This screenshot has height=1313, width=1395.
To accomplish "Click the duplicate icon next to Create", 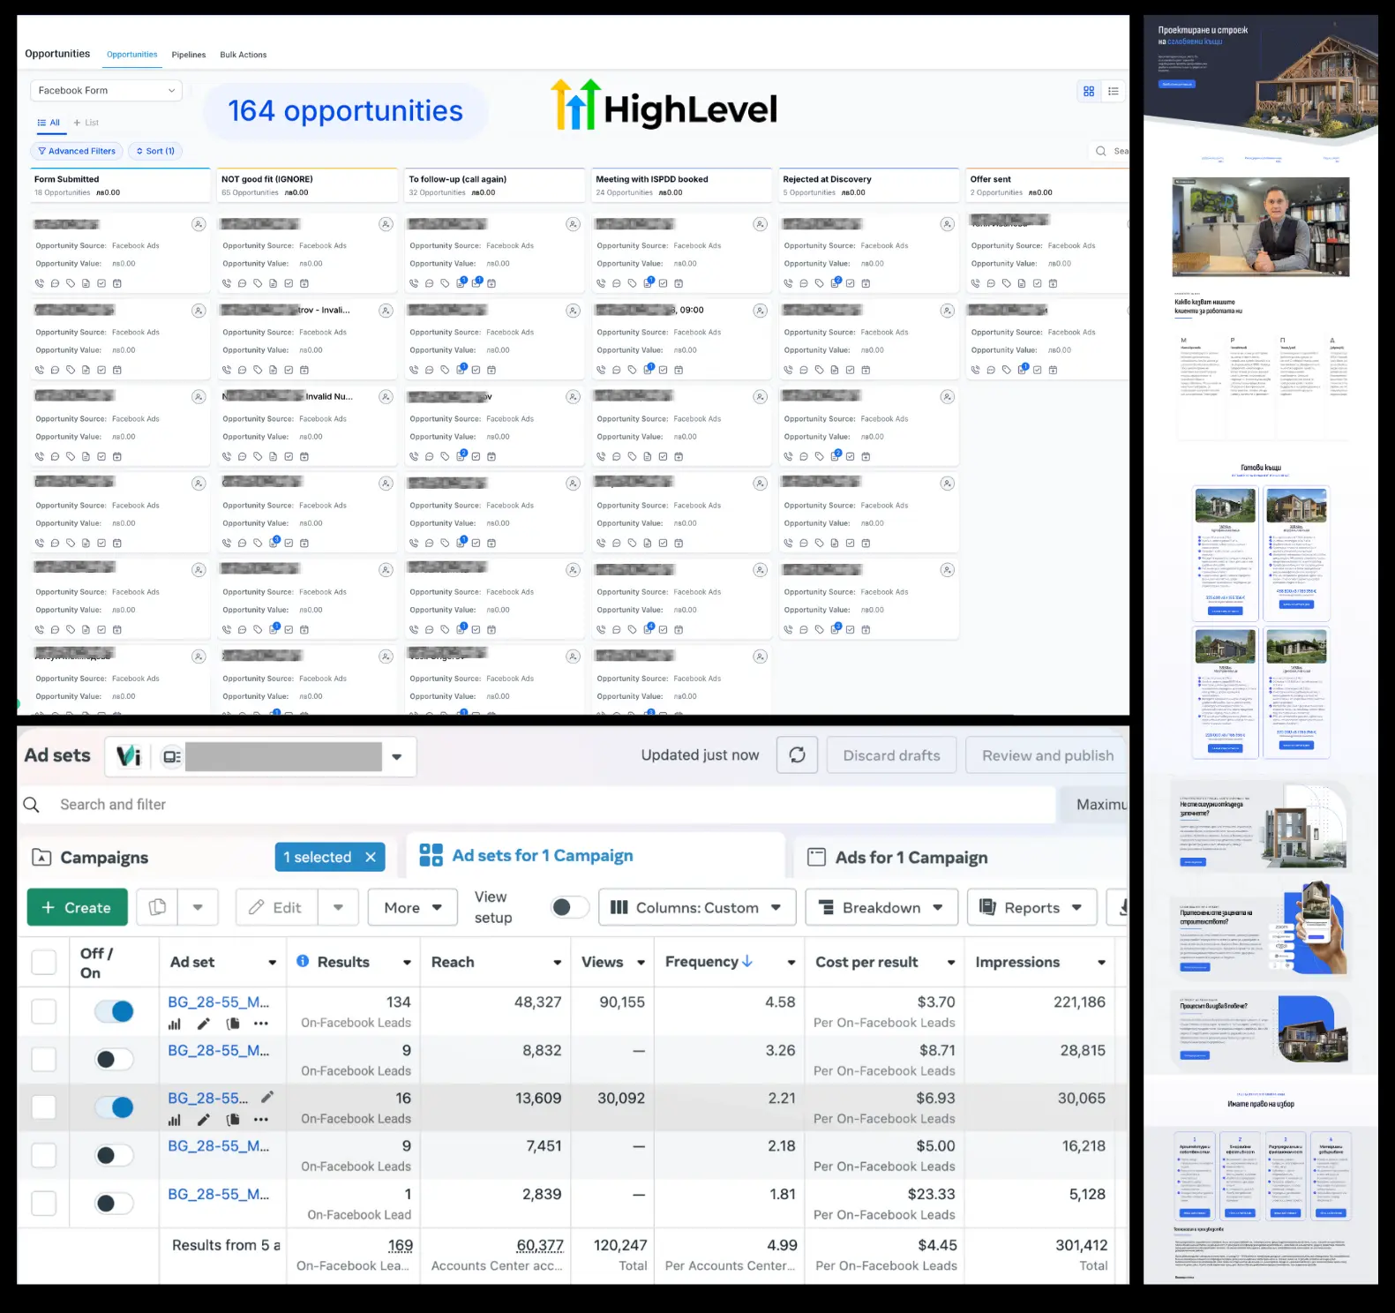I will (158, 907).
